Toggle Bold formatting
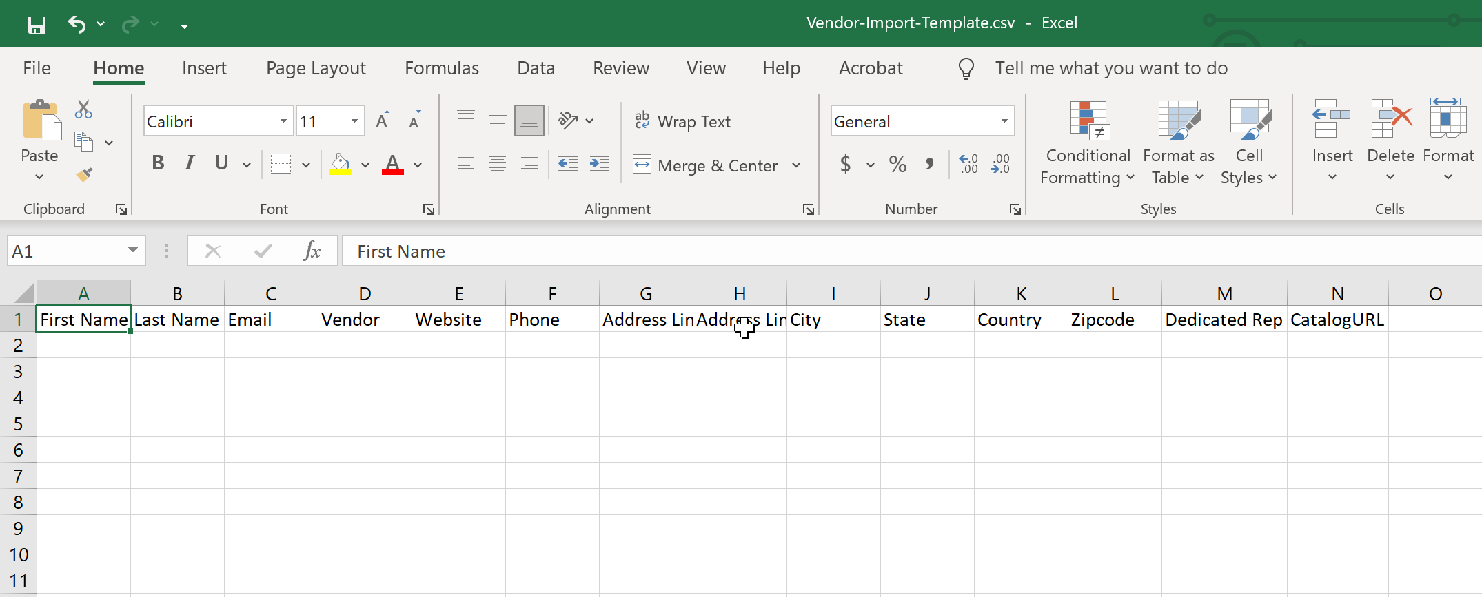The height and width of the screenshot is (597, 1482). [158, 163]
